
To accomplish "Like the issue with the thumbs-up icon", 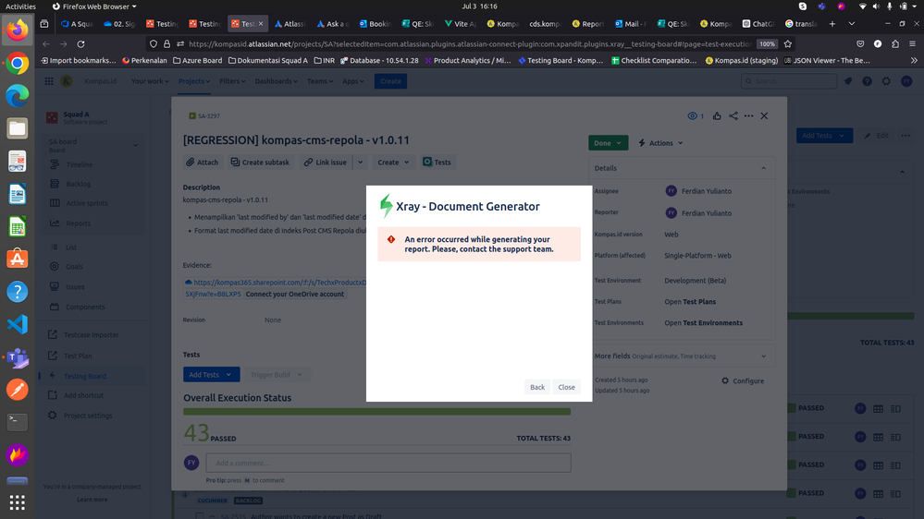I will coord(717,116).
